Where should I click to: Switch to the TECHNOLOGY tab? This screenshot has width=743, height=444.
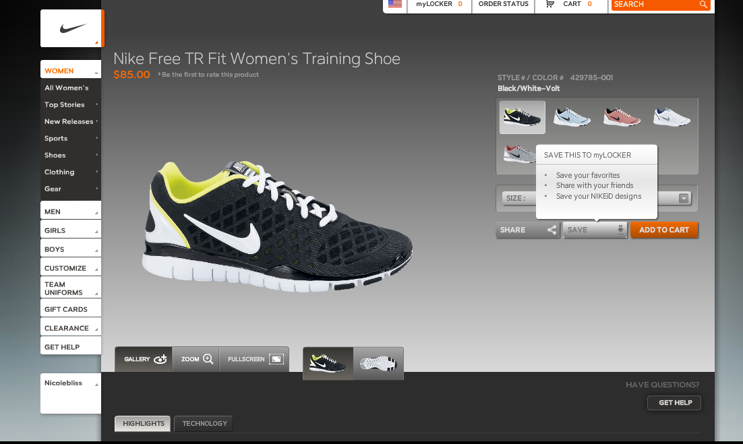click(x=204, y=424)
